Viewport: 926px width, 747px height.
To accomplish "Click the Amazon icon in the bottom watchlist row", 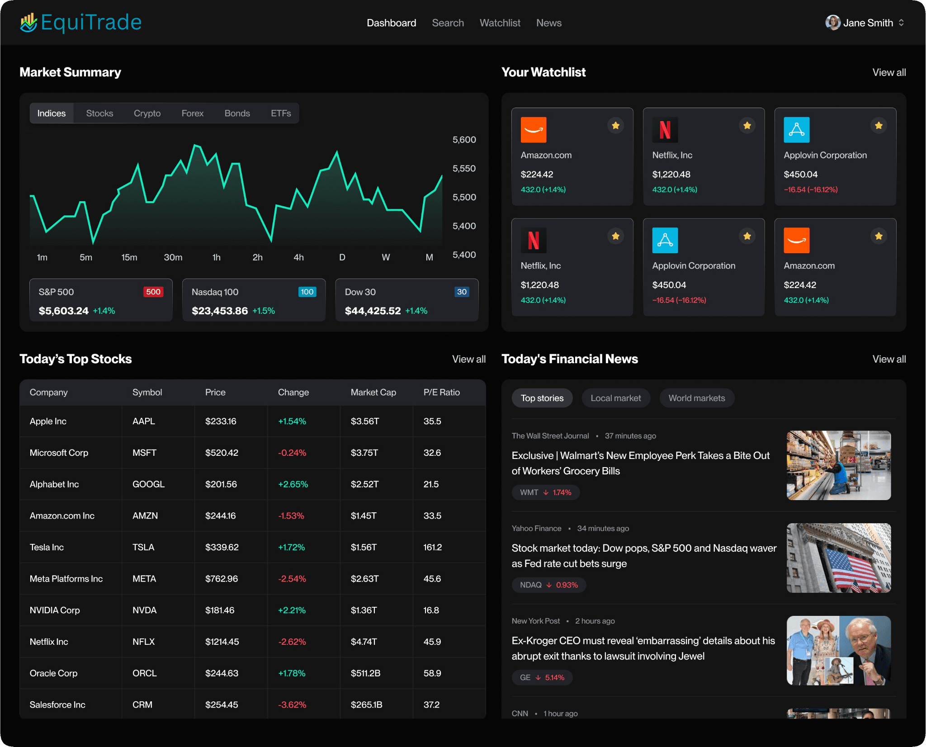I will click(797, 240).
